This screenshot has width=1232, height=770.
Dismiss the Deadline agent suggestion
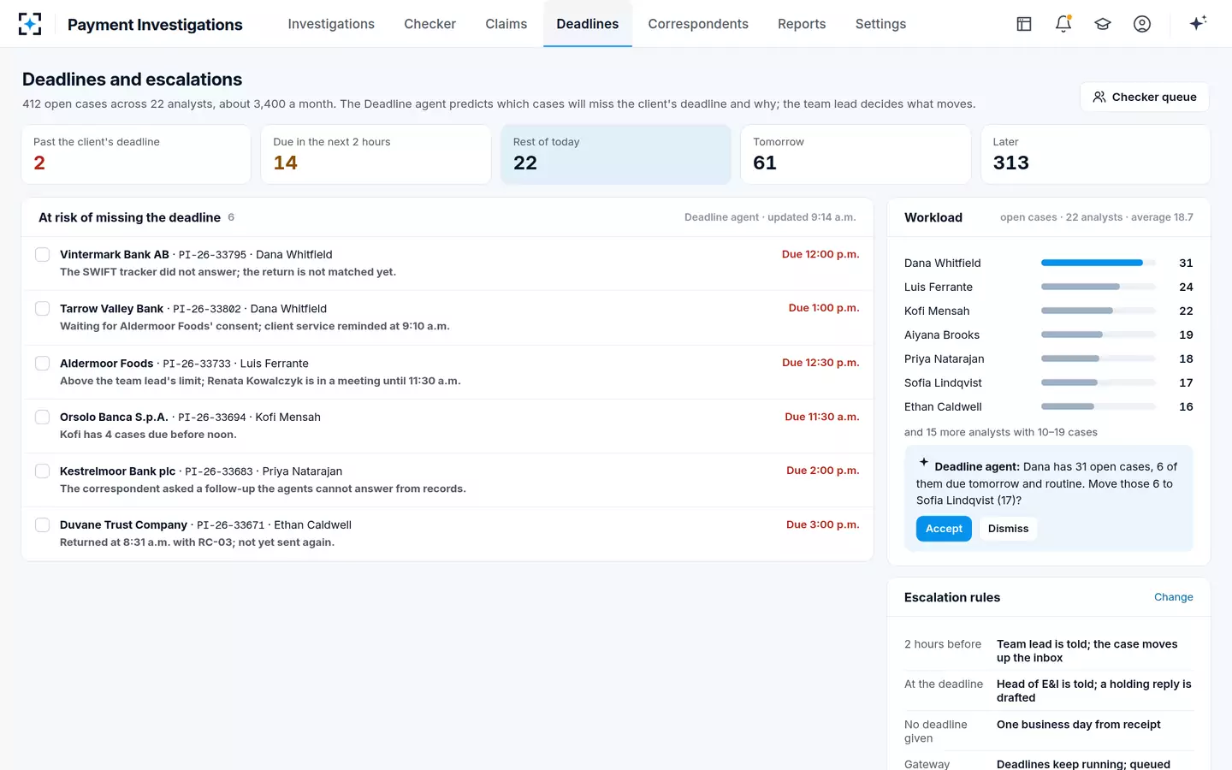coord(1008,529)
